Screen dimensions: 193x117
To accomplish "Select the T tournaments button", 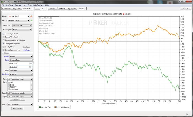I will click(42, 9).
